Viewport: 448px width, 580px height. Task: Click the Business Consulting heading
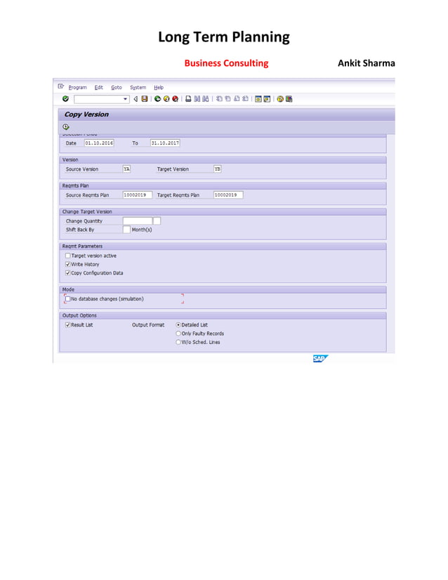(x=226, y=63)
